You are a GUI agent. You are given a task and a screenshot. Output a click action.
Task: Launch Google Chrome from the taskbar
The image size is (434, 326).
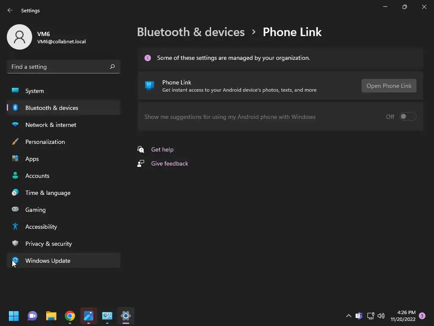point(70,316)
